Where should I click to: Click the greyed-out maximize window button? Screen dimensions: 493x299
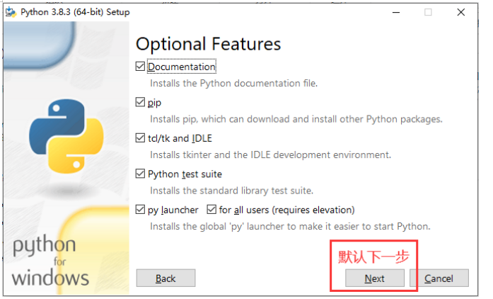coord(428,13)
